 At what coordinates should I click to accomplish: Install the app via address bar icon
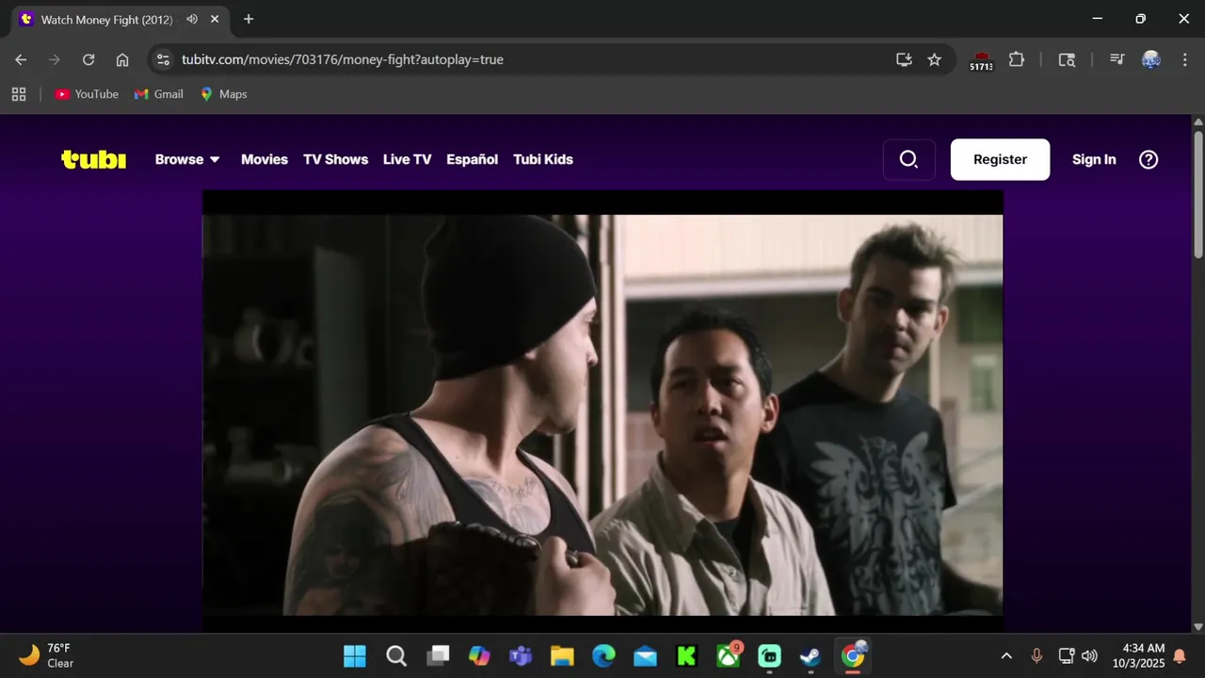tap(904, 59)
